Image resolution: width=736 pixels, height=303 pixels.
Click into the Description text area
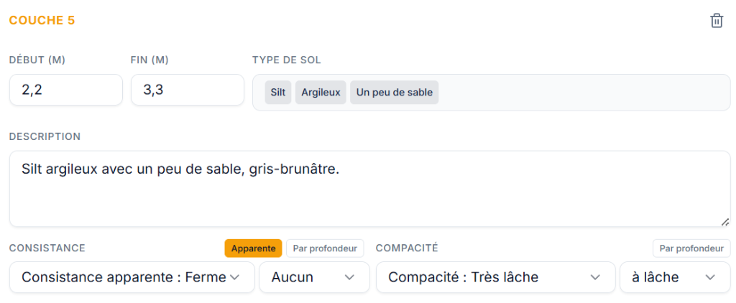coord(370,189)
